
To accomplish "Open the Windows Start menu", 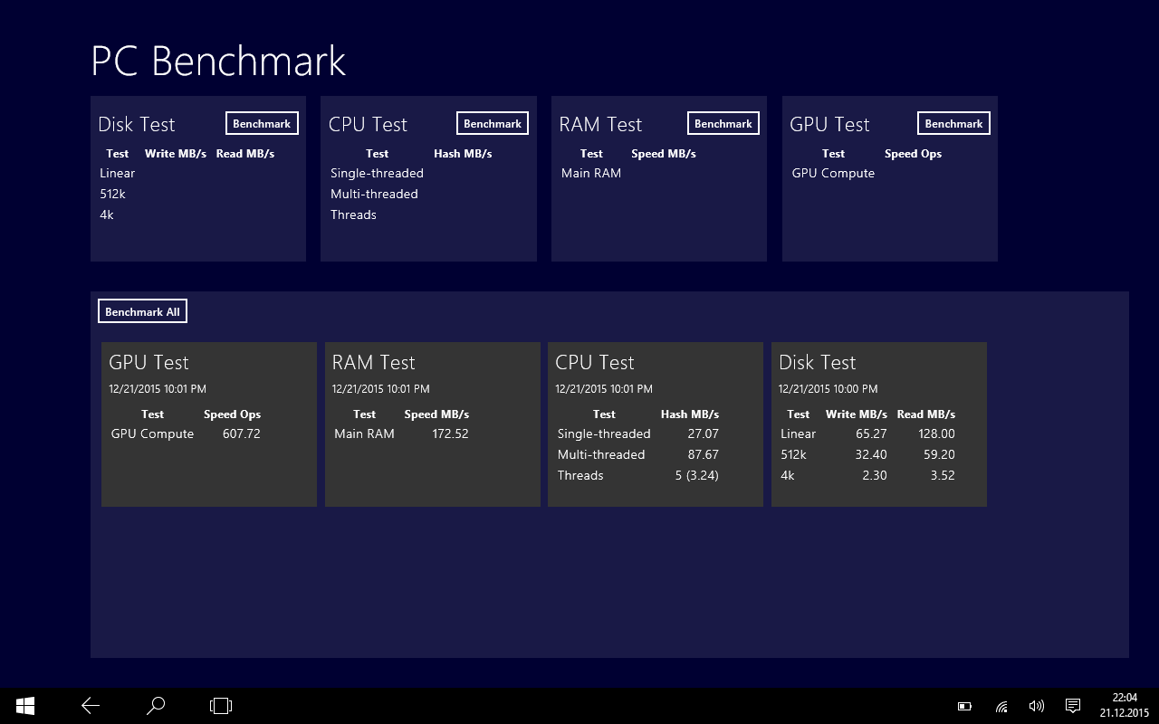I will coord(25,706).
